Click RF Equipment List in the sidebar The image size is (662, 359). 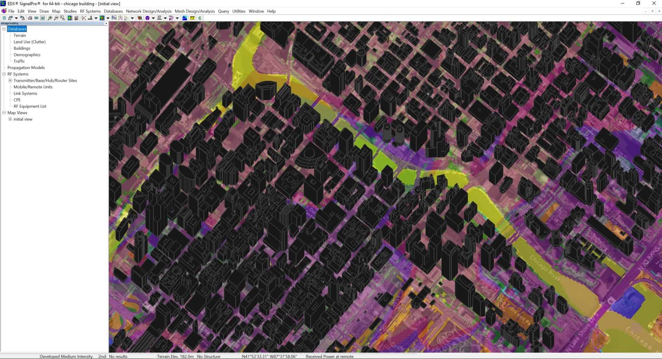click(30, 106)
